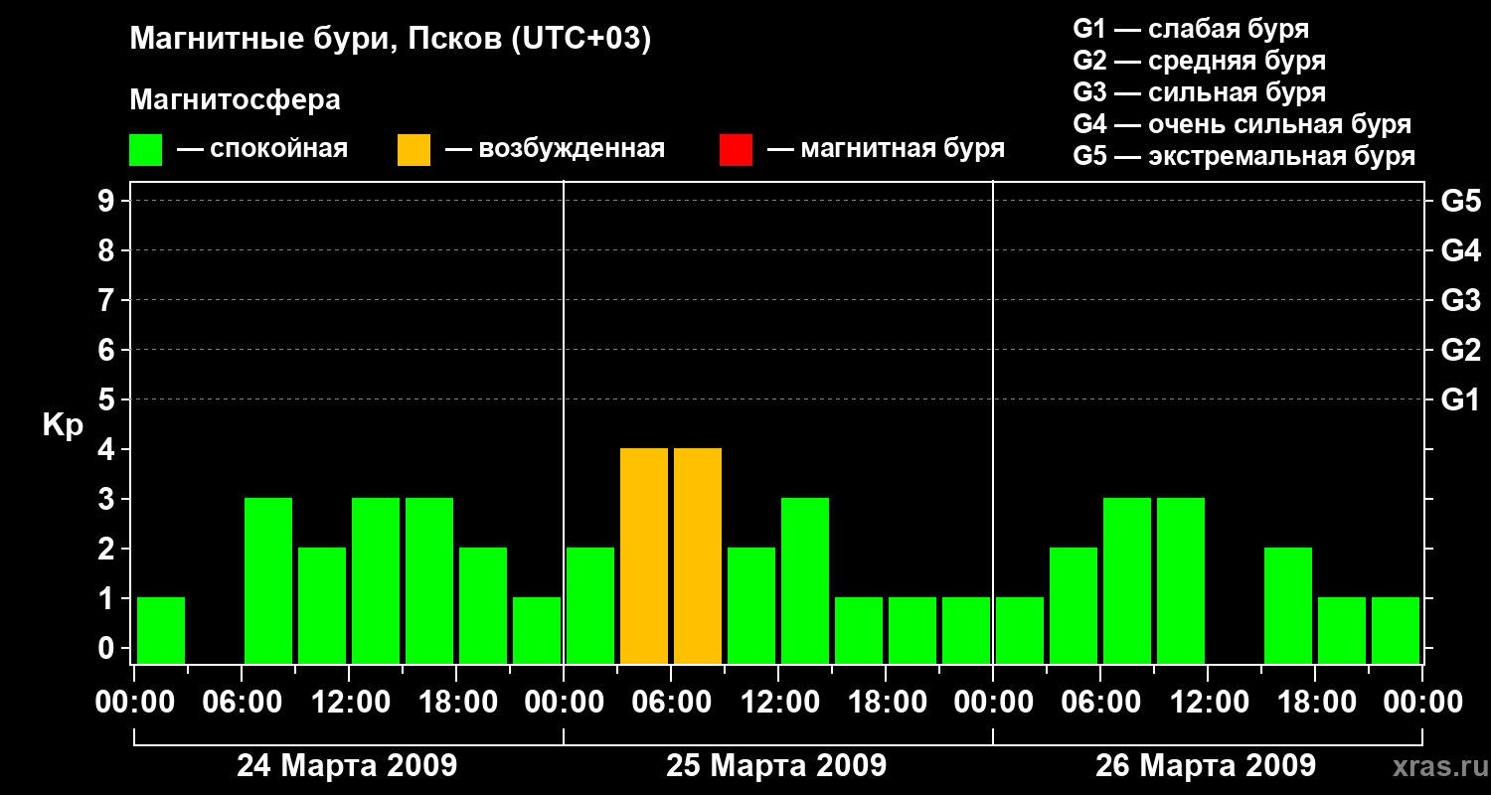Click the 18:00 tick label under 24 March
This screenshot has height=795, width=1491.
[456, 703]
